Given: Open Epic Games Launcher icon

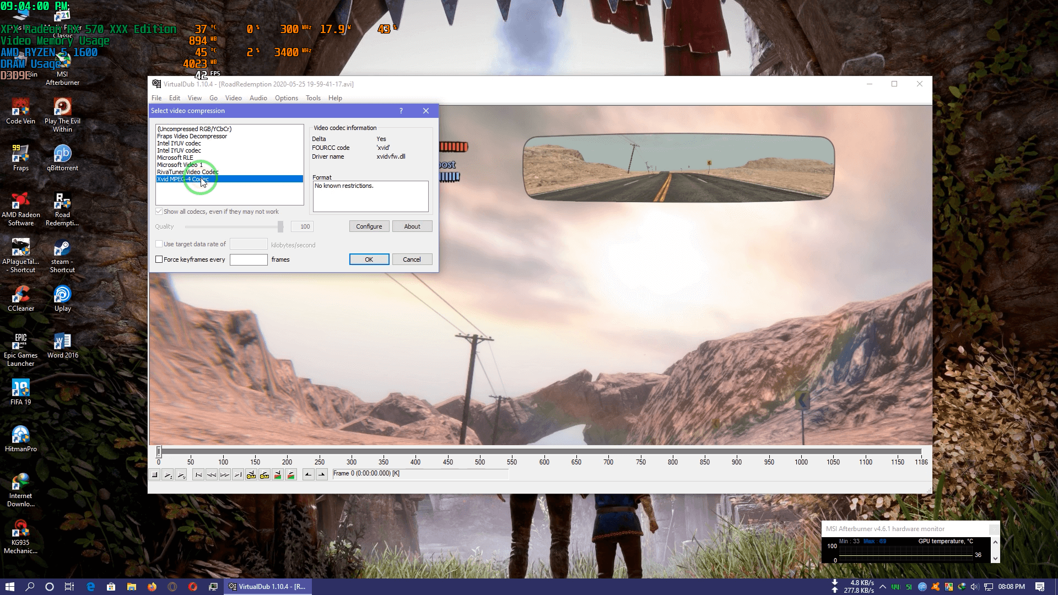Looking at the screenshot, I should point(21,350).
